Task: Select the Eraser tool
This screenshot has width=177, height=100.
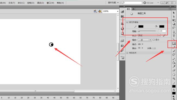Action: click(x=174, y=70)
